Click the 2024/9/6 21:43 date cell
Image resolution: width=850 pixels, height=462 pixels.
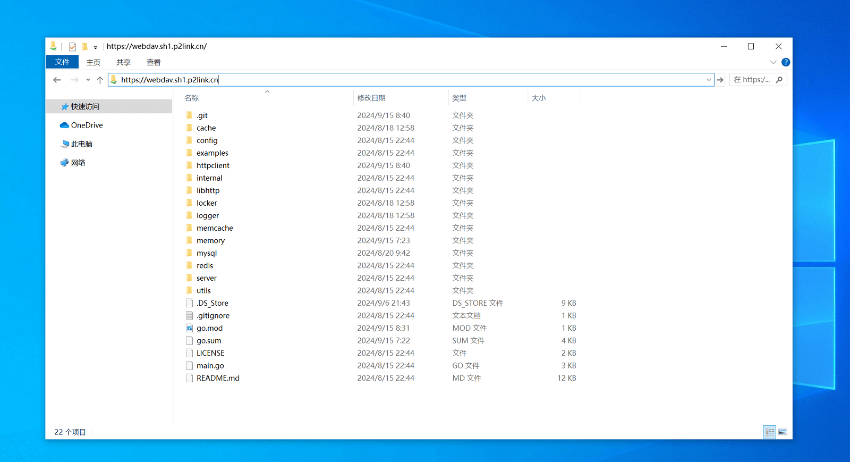[384, 303]
